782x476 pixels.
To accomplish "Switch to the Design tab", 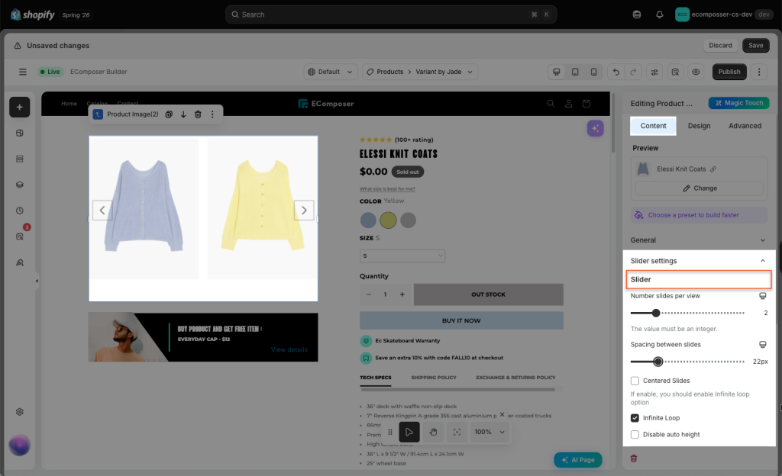I will pyautogui.click(x=699, y=126).
